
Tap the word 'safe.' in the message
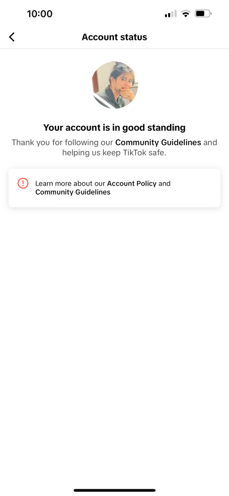[158, 153]
